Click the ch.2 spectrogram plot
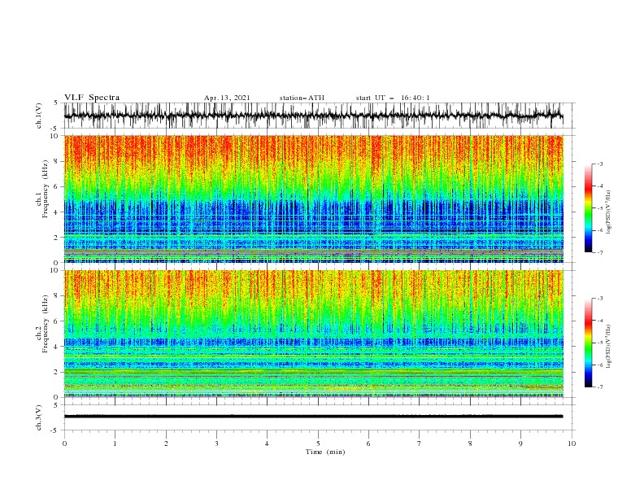The image size is (644, 498). point(314,334)
